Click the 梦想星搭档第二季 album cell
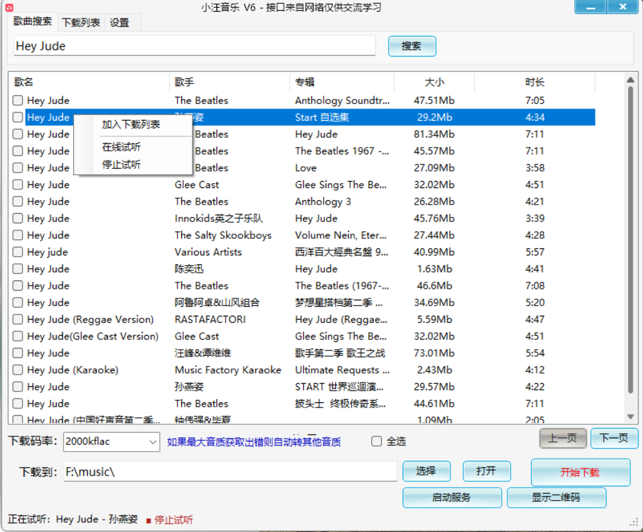Viewport: 643px width, 532px height. tap(339, 303)
